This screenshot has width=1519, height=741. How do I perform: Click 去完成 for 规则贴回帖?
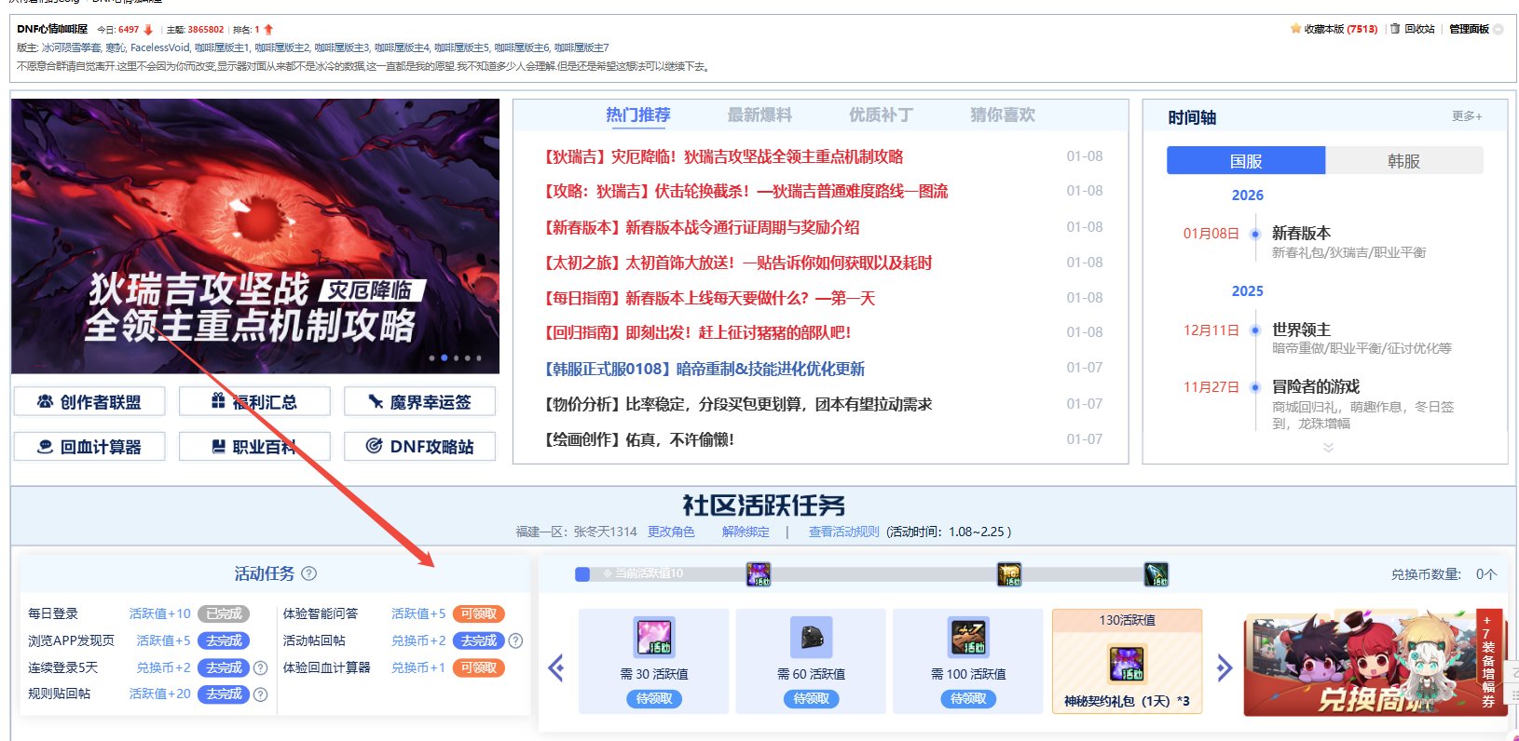224,694
